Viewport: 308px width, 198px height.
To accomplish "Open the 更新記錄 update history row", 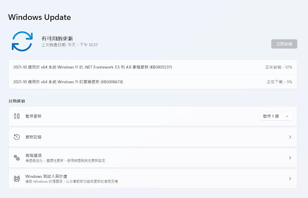I will [153, 137].
